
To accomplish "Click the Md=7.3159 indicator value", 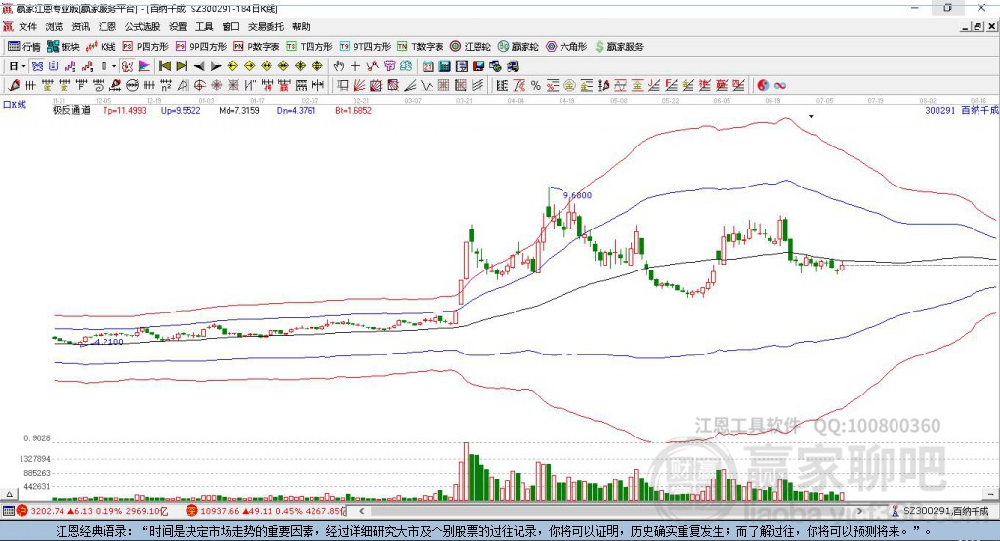I will (x=239, y=111).
